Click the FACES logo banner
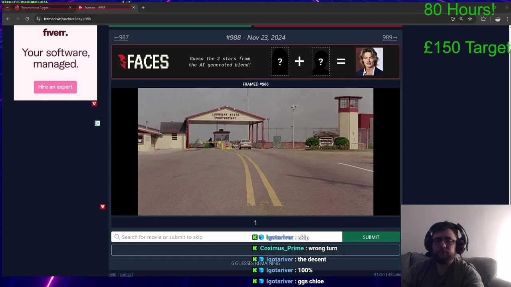Image resolution: width=511 pixels, height=287 pixels. tap(143, 61)
